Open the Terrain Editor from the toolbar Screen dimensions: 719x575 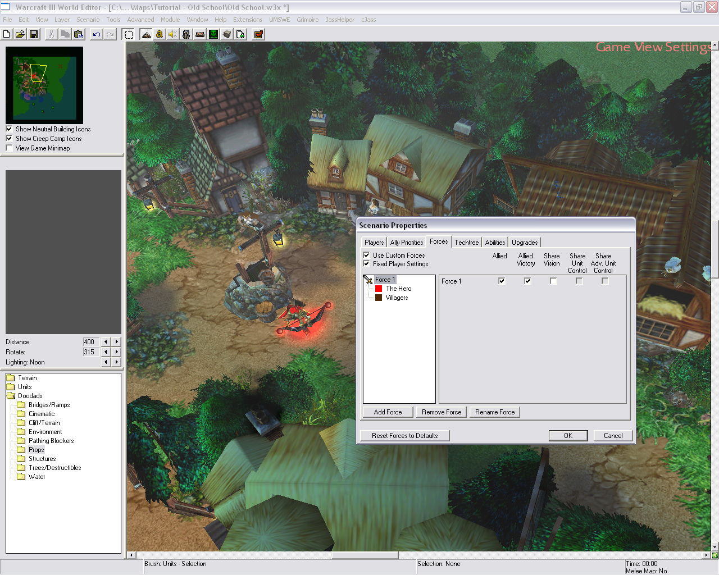point(146,34)
